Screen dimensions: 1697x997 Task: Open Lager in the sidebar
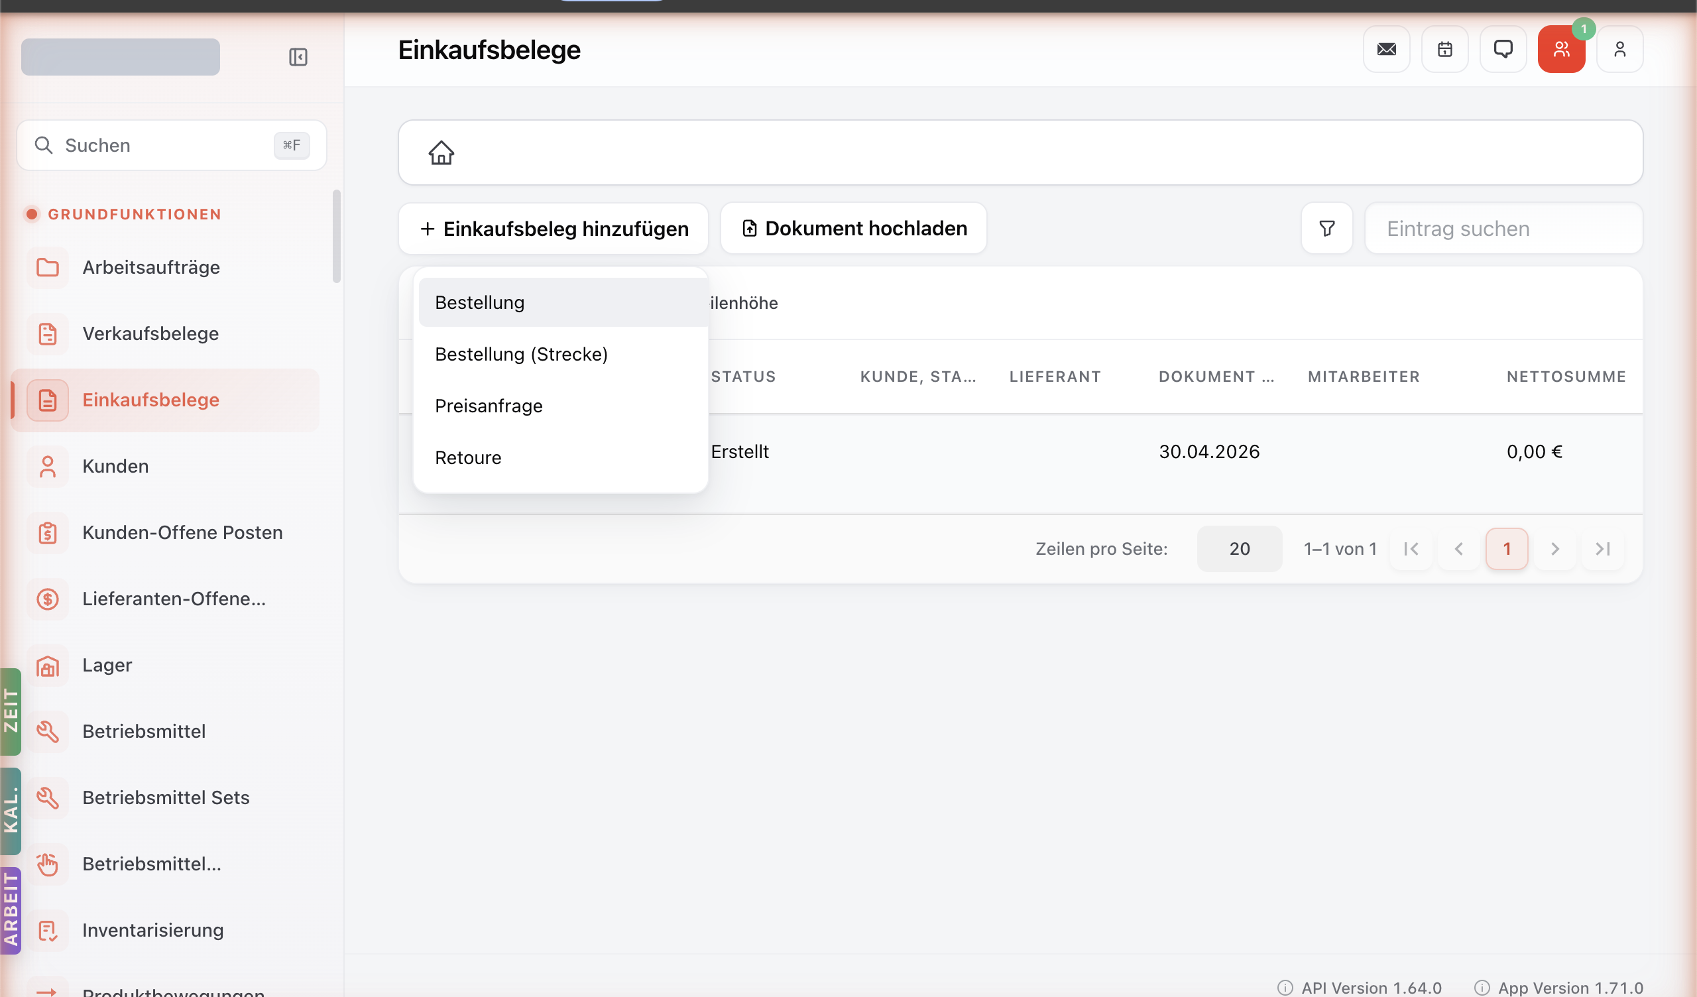tap(166, 665)
